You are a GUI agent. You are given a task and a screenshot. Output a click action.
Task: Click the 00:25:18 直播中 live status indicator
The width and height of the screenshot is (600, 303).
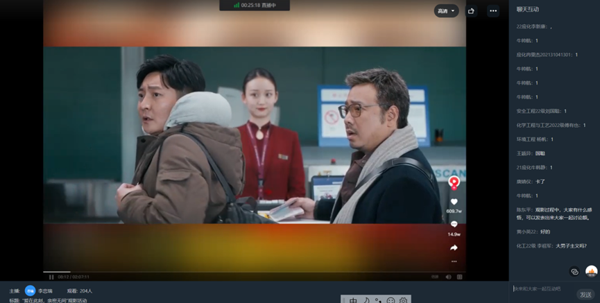tap(255, 6)
